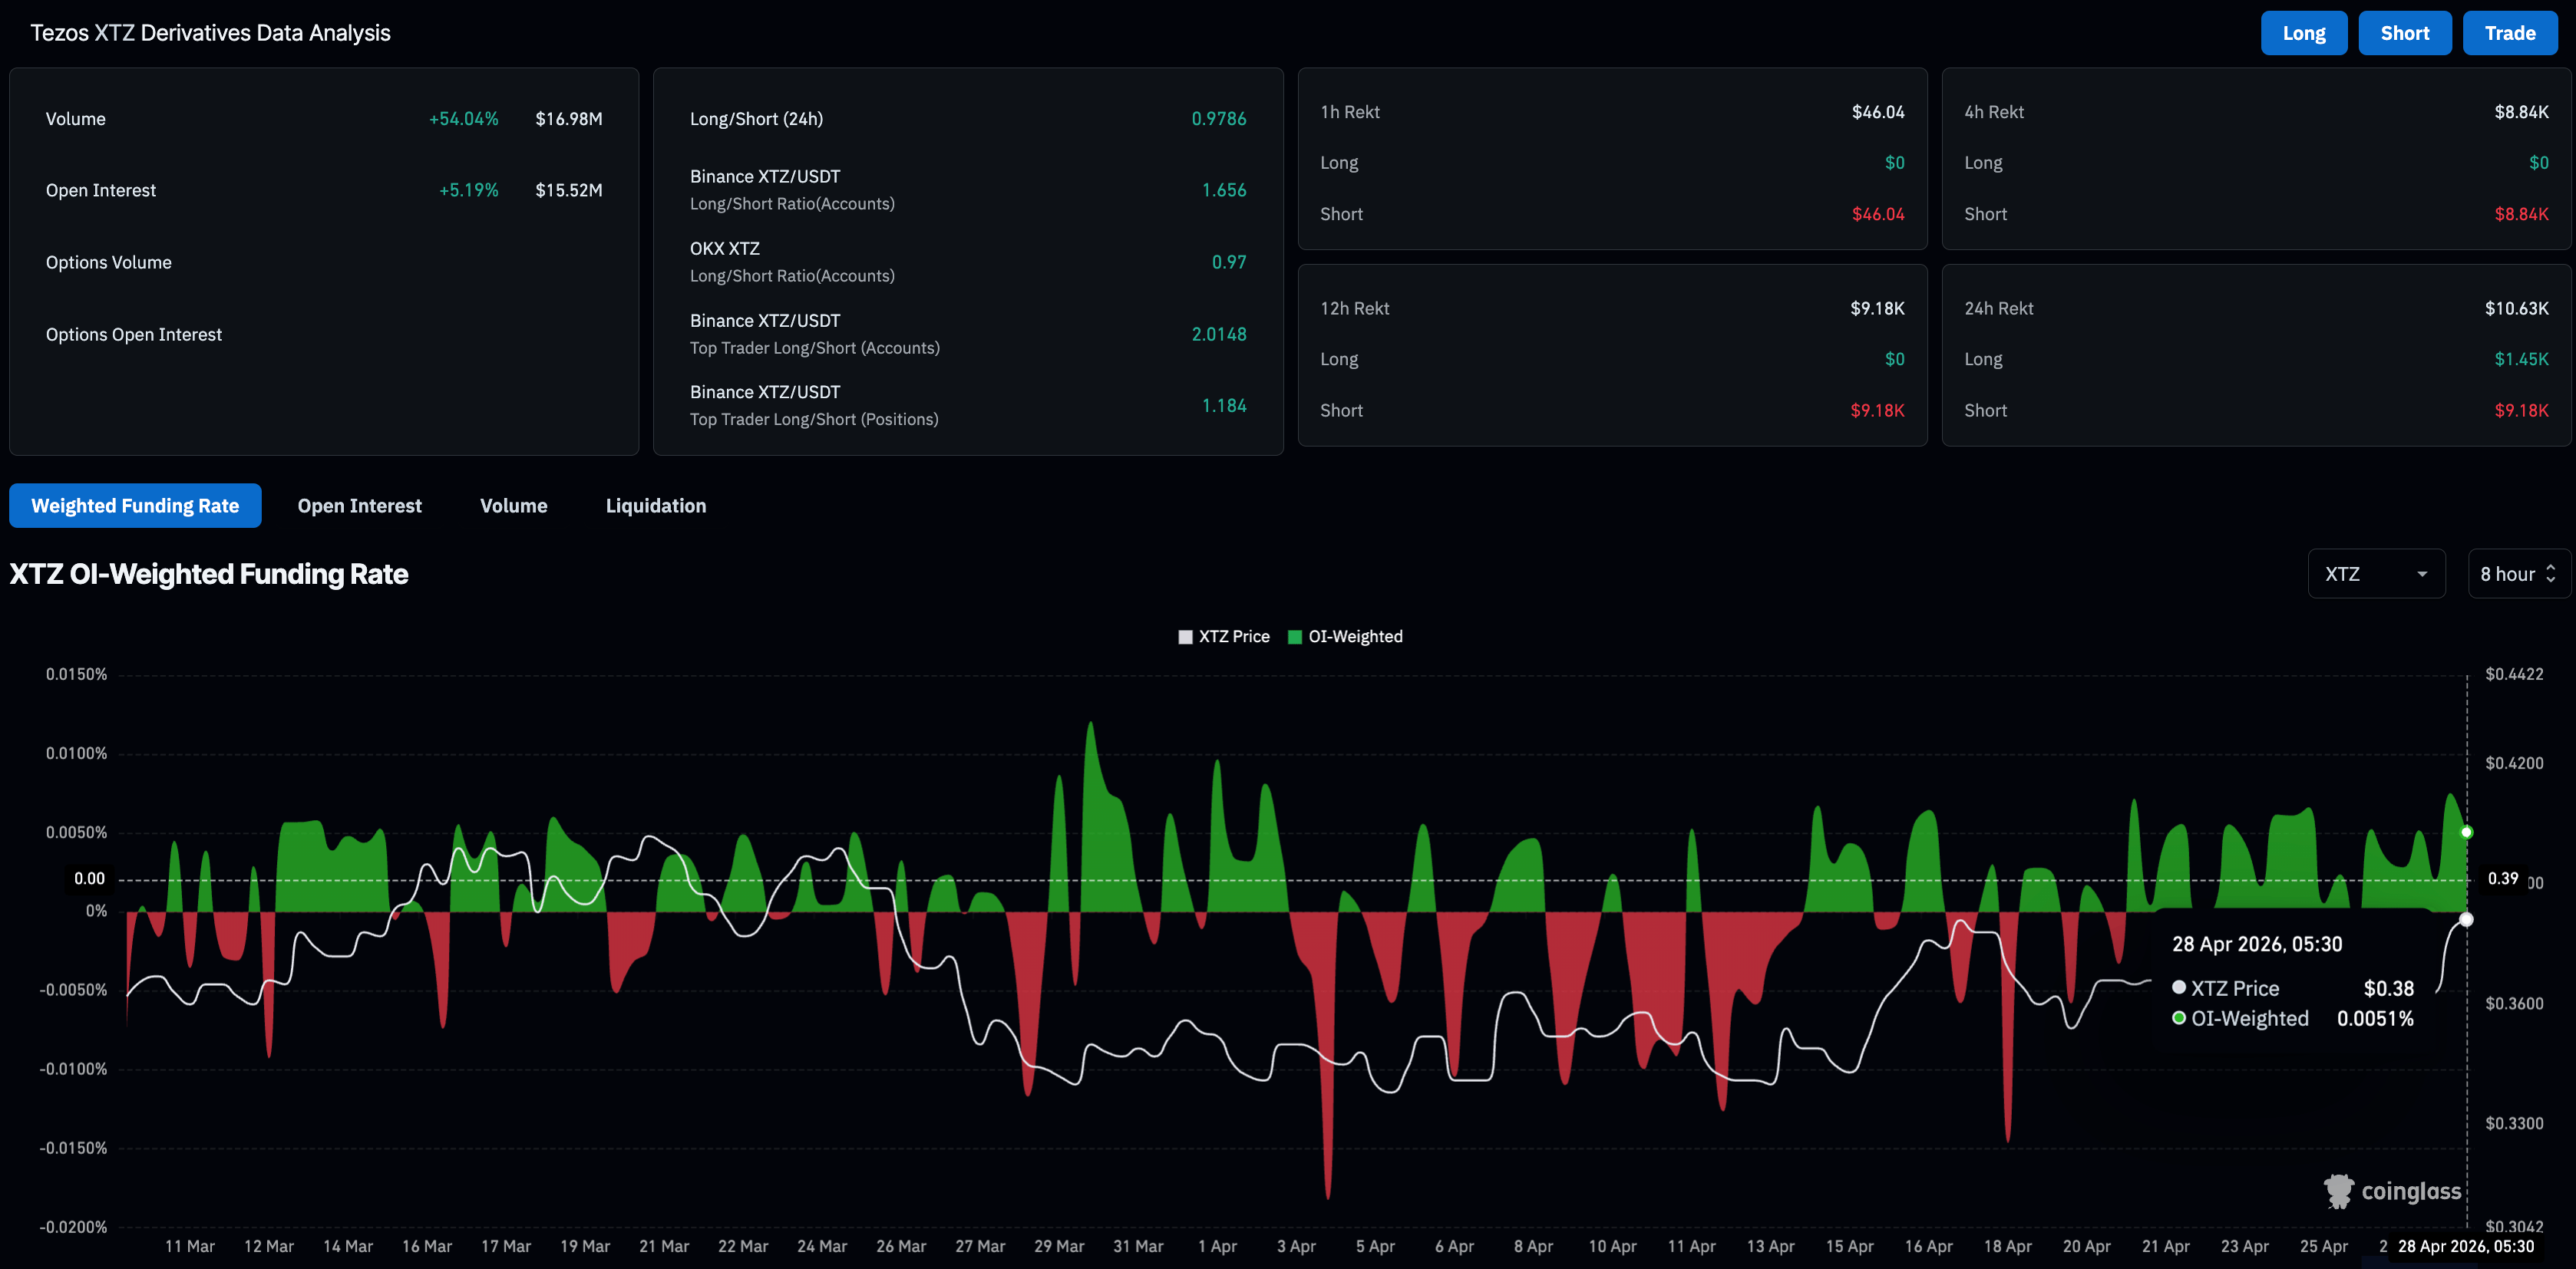Viewport: 2576px width, 1269px height.
Task: Select the Weighted Funding Rate tab
Action: click(x=135, y=506)
